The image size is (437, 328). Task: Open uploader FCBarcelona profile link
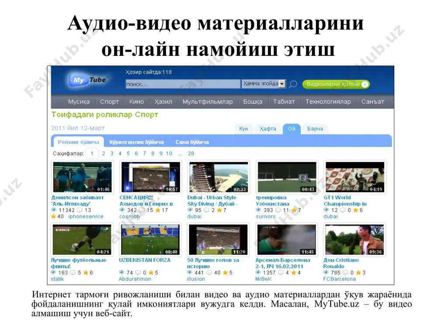click(339, 279)
